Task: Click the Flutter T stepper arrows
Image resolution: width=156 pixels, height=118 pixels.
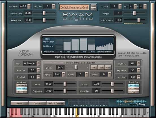Action: tap(110, 74)
